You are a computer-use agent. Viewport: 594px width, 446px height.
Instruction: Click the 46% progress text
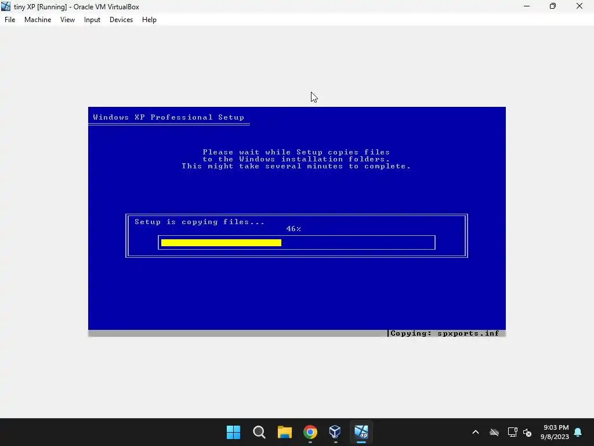coord(294,229)
